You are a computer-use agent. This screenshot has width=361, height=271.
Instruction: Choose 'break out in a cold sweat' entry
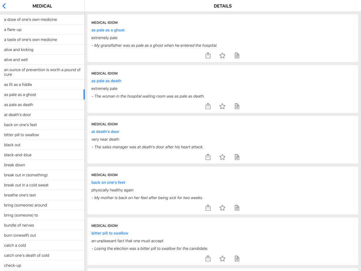(x=26, y=185)
